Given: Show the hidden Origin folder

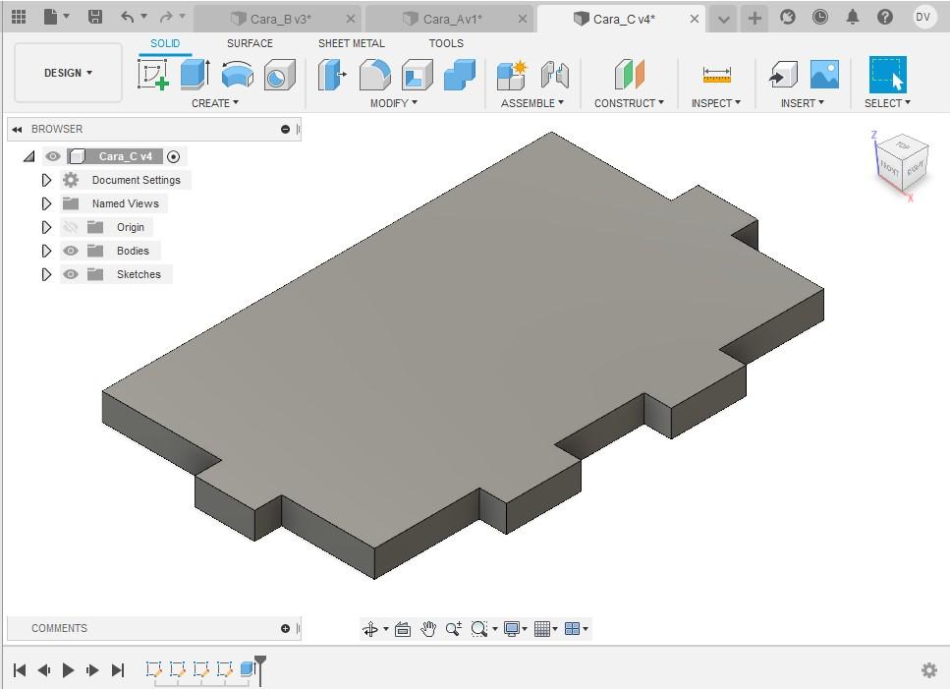Looking at the screenshot, I should (71, 227).
